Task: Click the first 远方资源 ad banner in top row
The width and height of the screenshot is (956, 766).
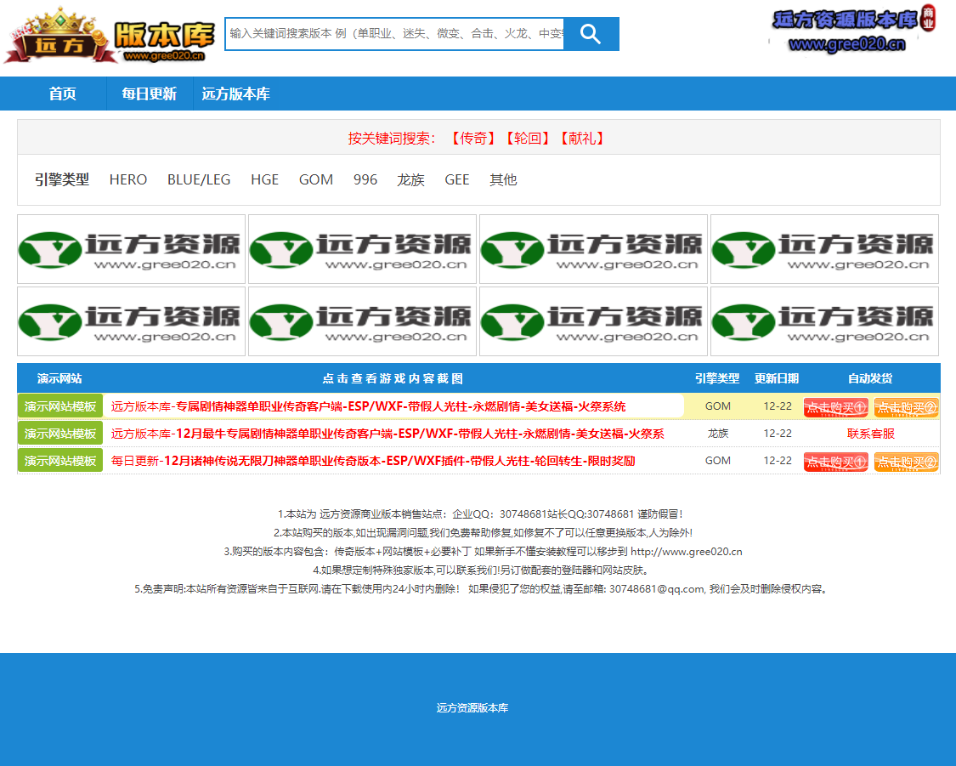Action: [x=132, y=249]
